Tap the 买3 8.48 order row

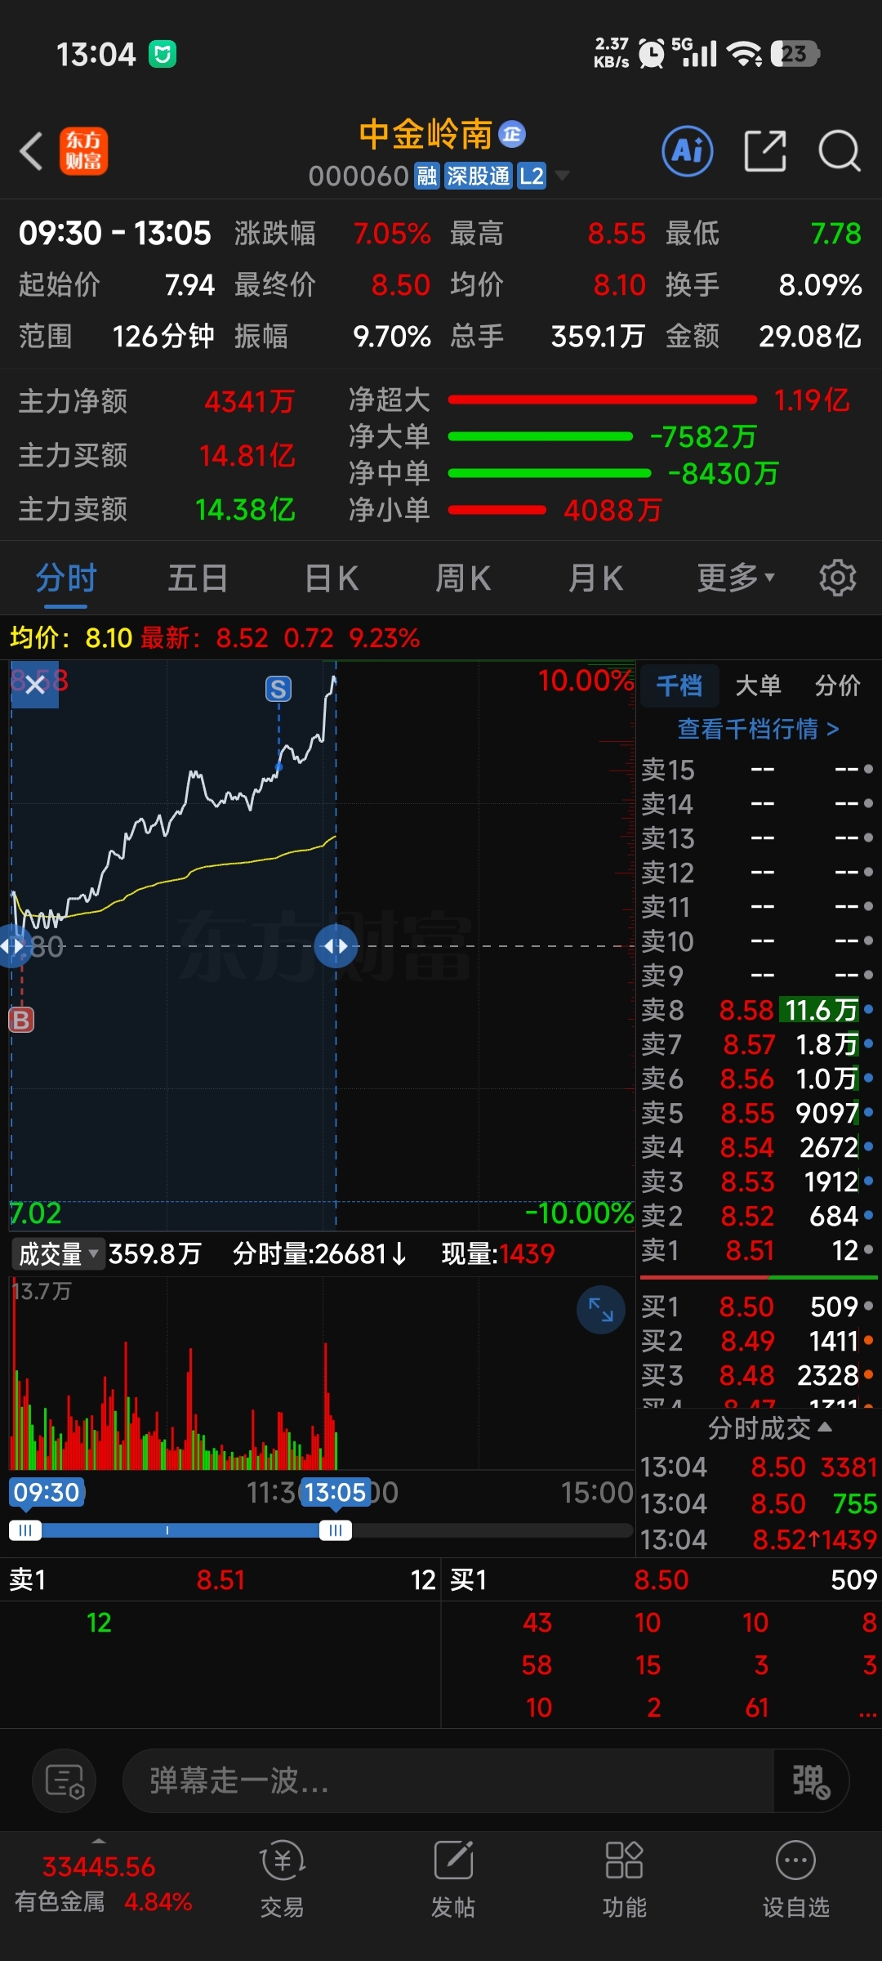pyautogui.click(x=757, y=1375)
